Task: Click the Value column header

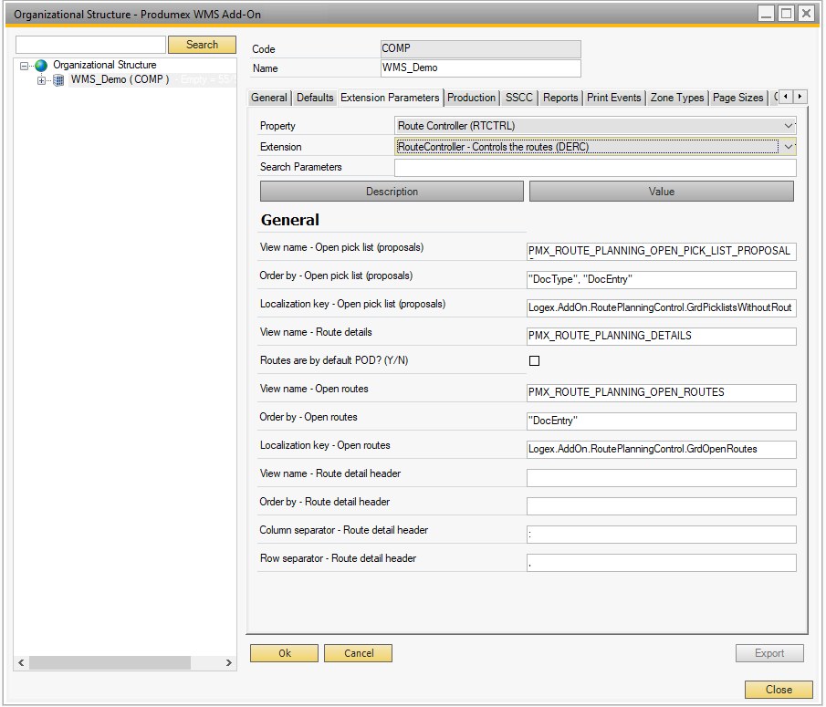Action: point(661,192)
